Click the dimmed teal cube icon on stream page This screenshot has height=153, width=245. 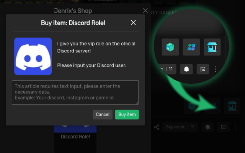[192, 106]
